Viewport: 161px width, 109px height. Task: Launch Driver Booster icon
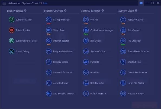click(12, 30)
